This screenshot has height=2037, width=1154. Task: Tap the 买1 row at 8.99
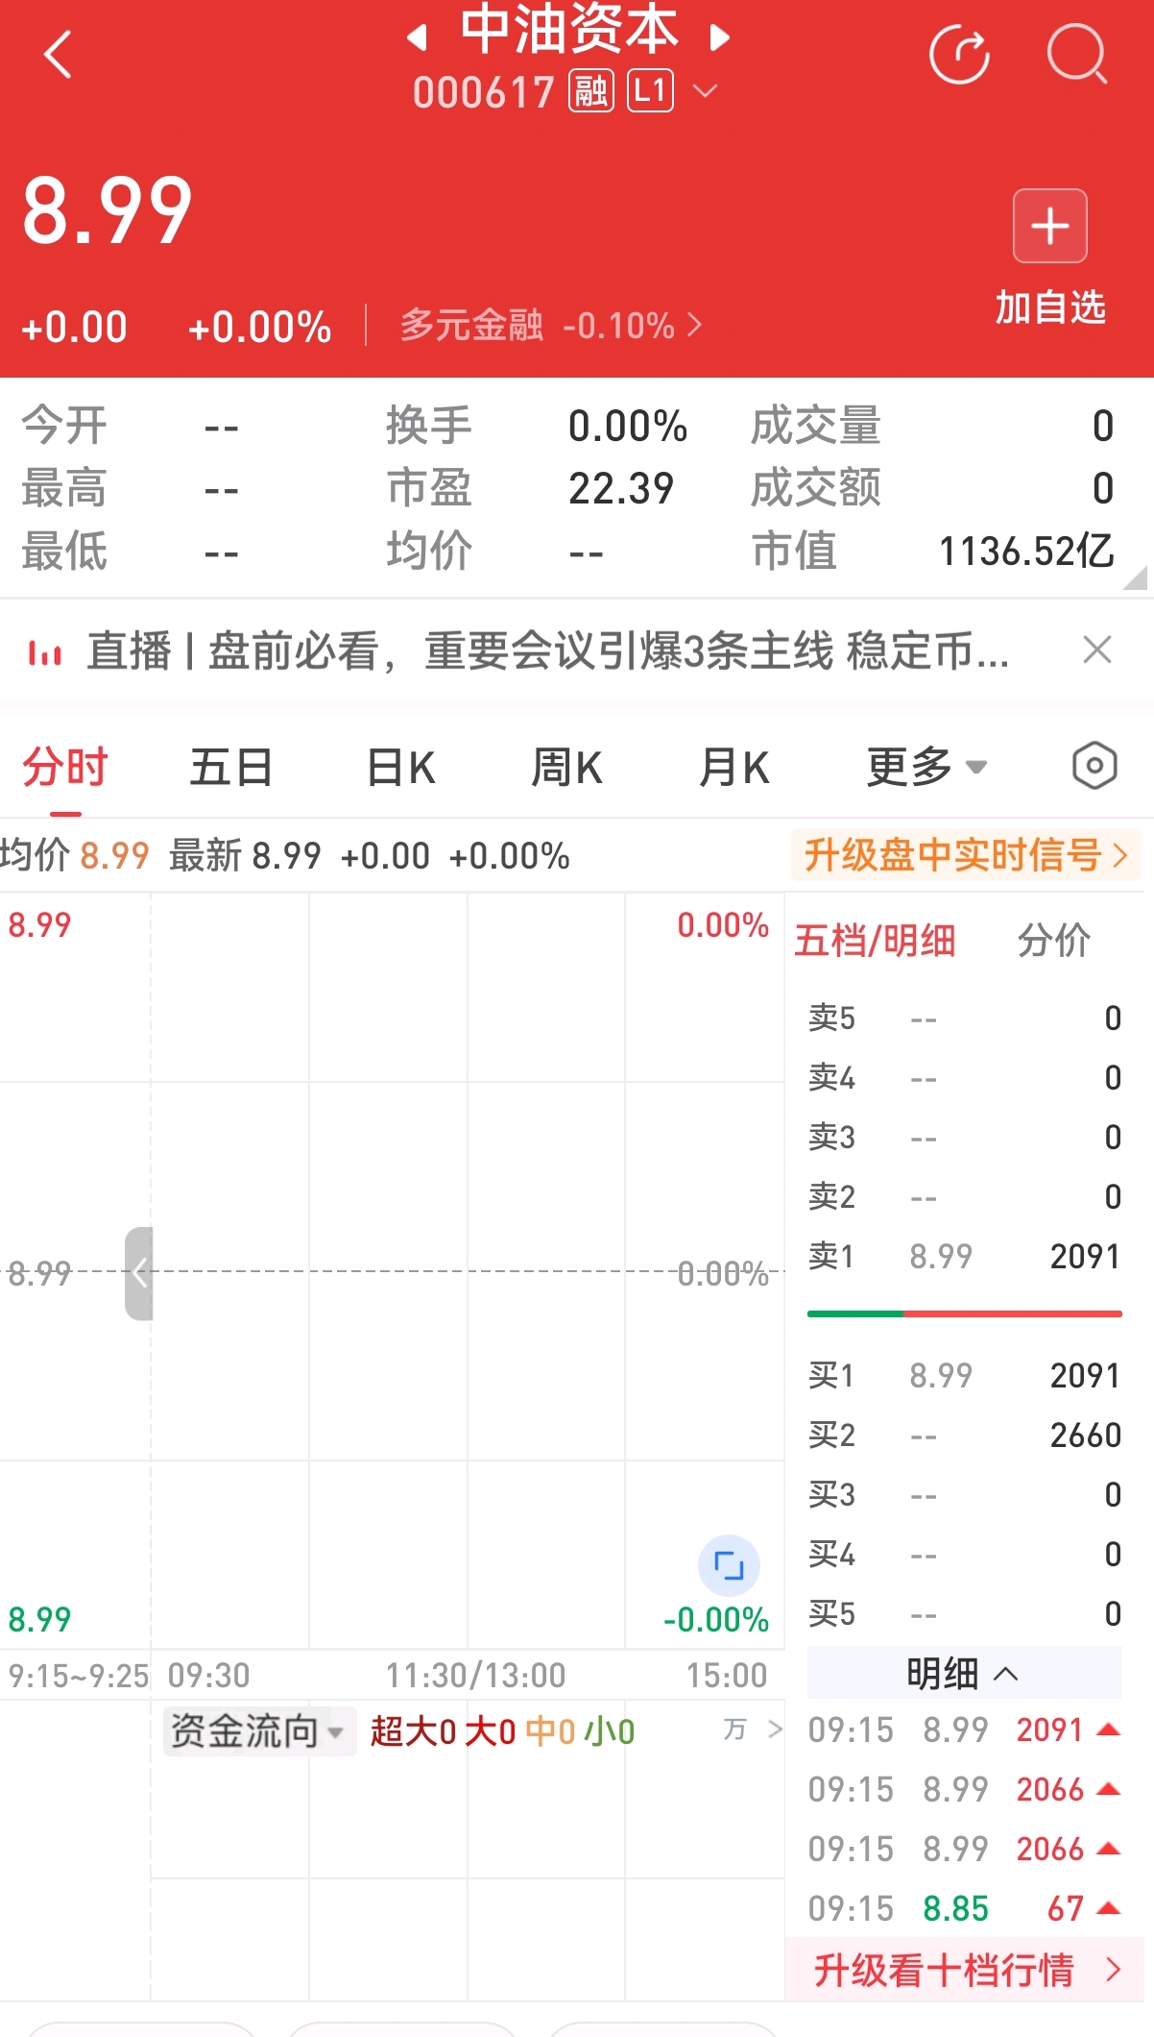[965, 1375]
